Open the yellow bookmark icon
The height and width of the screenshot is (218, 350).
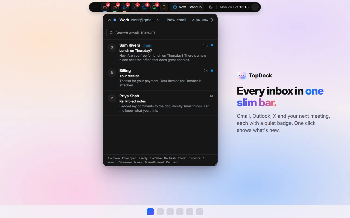(x=164, y=7)
